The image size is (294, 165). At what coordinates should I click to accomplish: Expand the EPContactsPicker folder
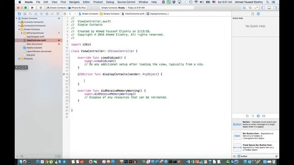(x=22, y=33)
